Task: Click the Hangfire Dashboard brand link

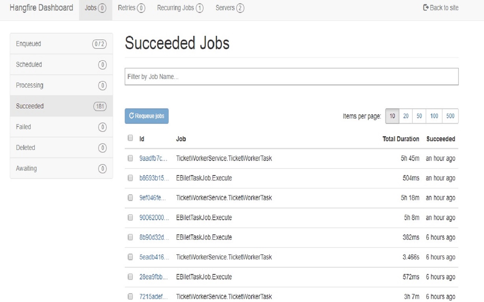Action: tap(41, 8)
